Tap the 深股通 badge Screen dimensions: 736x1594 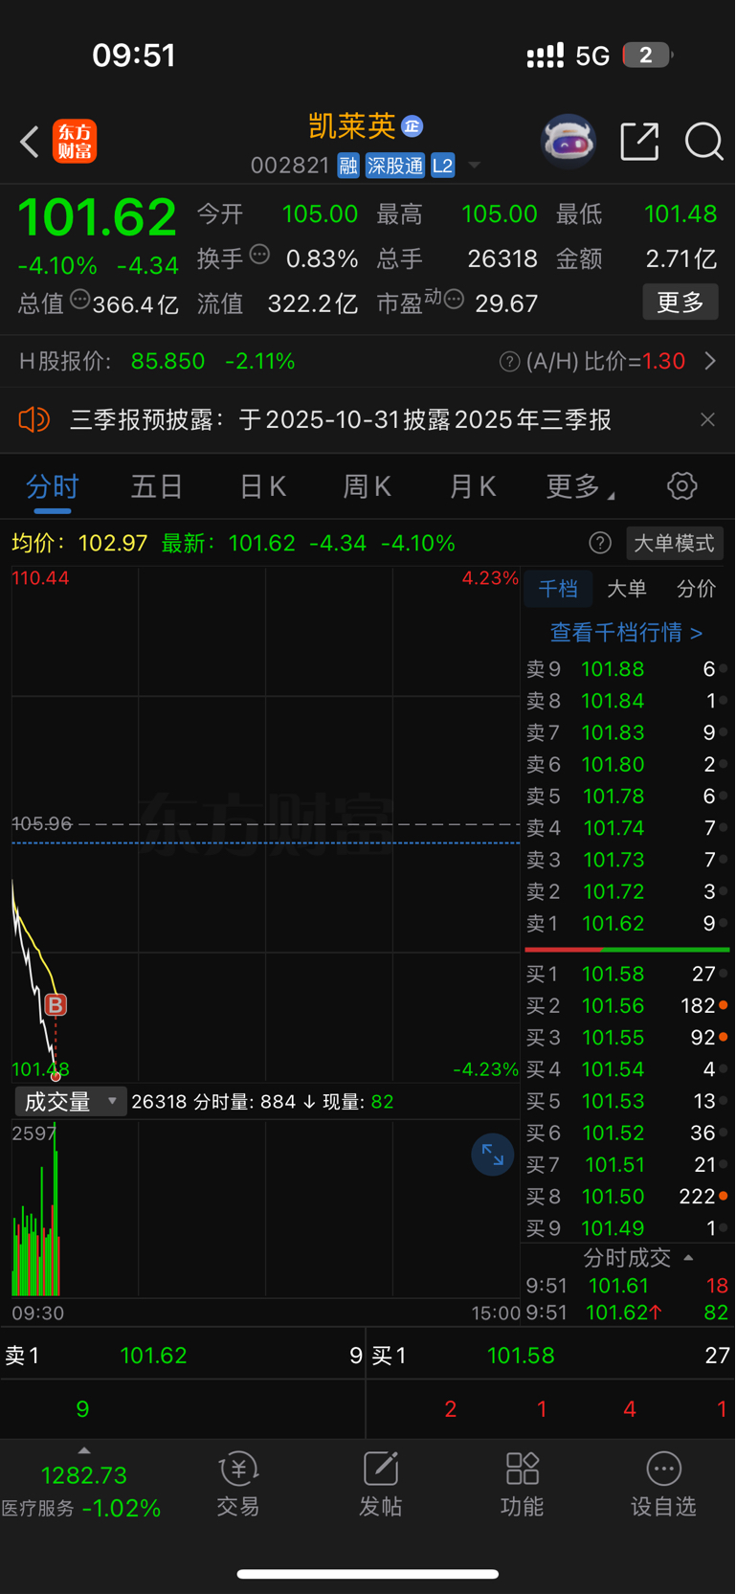click(394, 166)
